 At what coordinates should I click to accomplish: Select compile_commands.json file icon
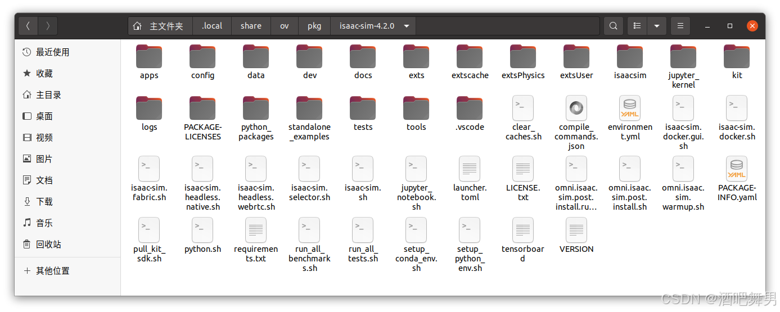coord(576,108)
